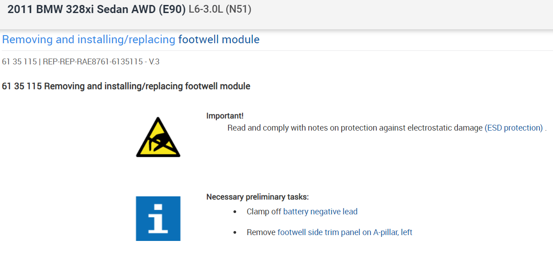
Task: Click the '2011 BMW 328xi Sedan AWD (E90)' vehicle name
Action: point(97,10)
